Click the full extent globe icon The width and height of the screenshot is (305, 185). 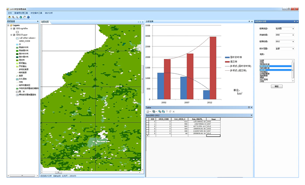pyautogui.click(x=28, y=17)
